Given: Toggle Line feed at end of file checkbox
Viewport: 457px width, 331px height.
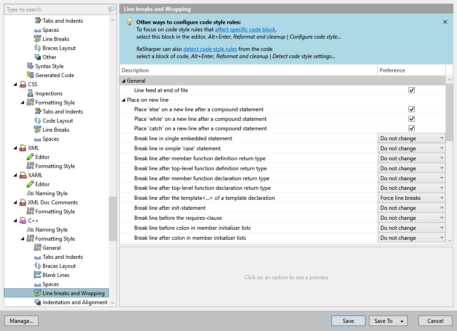Looking at the screenshot, I should [x=411, y=90].
